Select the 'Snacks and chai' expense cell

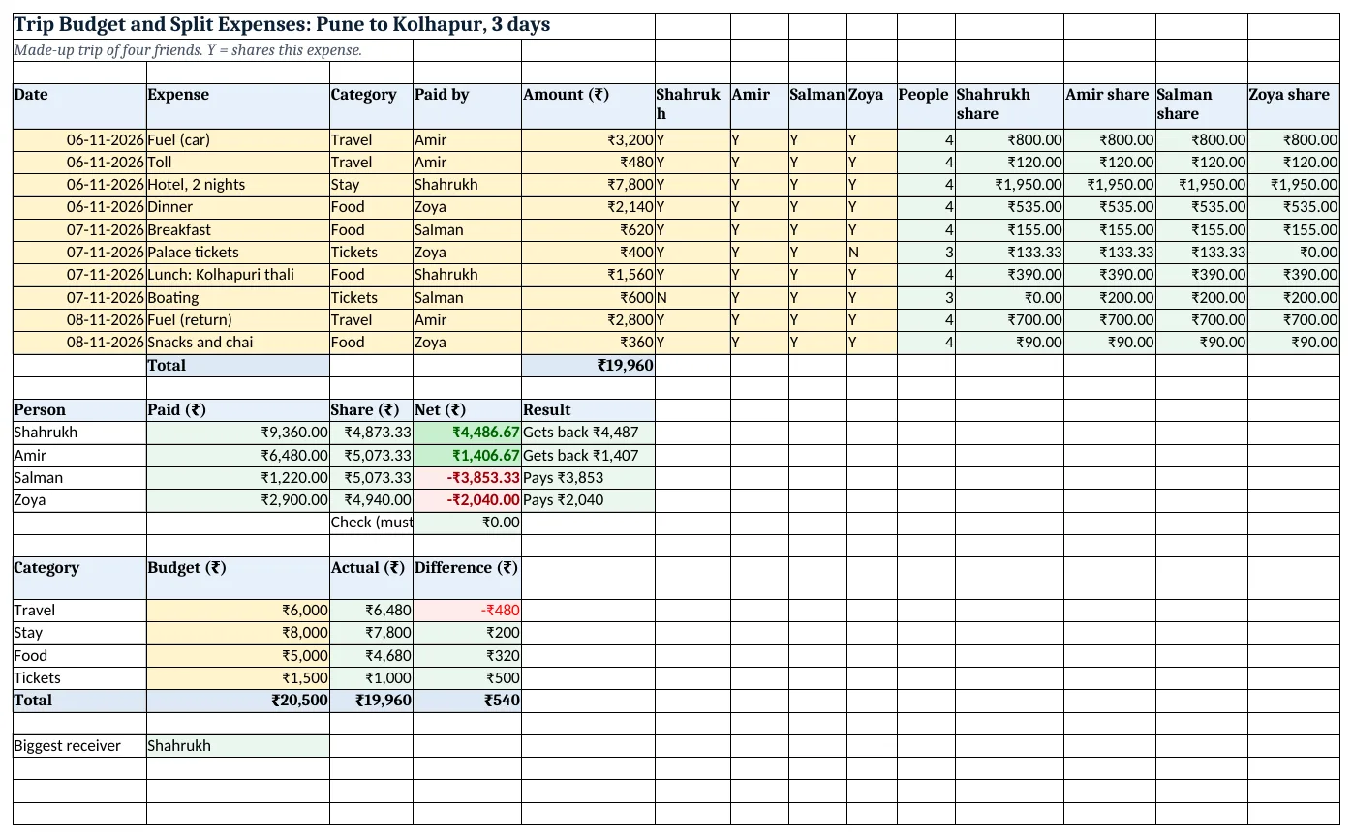pos(238,342)
